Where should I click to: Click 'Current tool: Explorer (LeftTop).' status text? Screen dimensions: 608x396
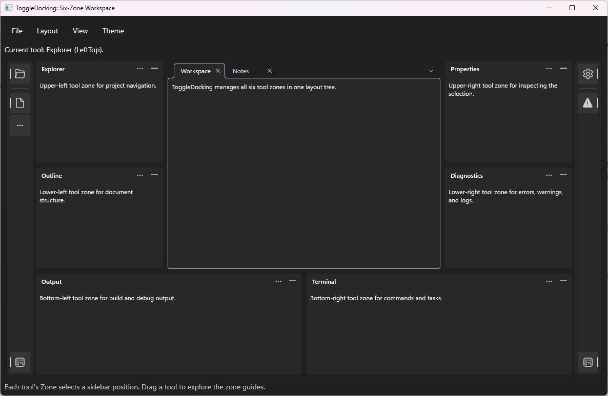[54, 50]
